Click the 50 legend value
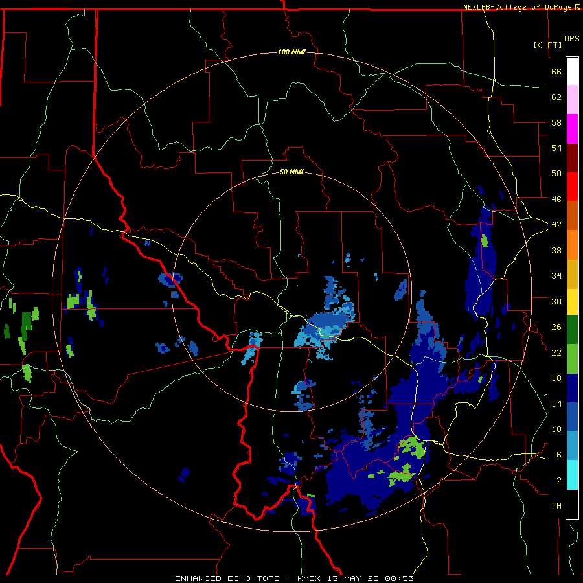 point(556,173)
